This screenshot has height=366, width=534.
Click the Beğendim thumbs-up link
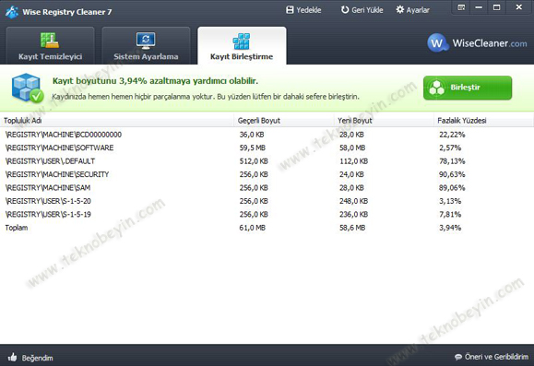[x=30, y=358]
